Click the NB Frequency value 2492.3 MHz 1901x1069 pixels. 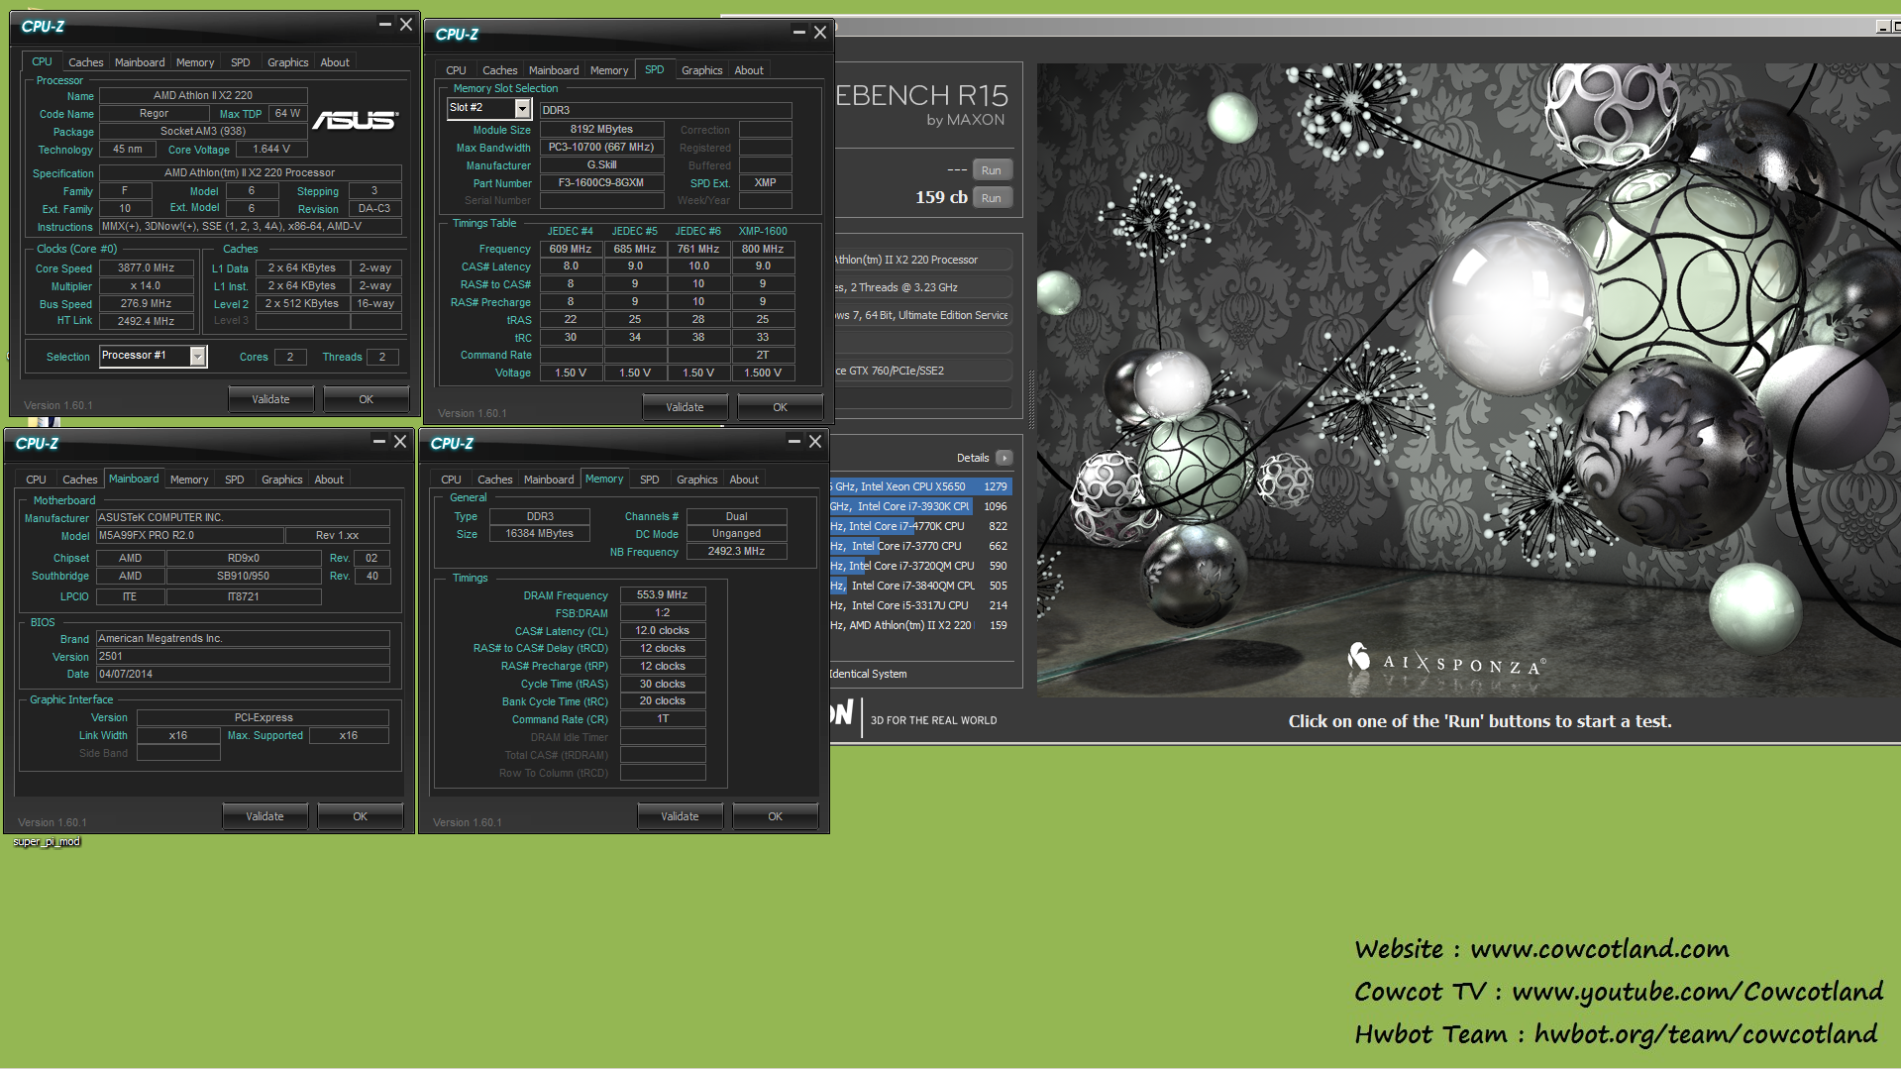(736, 552)
